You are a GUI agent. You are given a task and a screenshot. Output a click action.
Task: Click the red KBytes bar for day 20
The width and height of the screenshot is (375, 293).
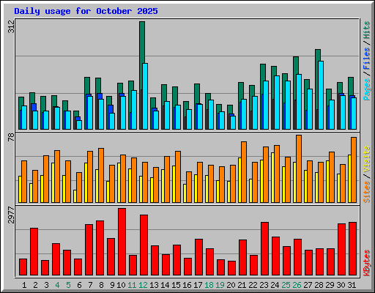(x=231, y=268)
